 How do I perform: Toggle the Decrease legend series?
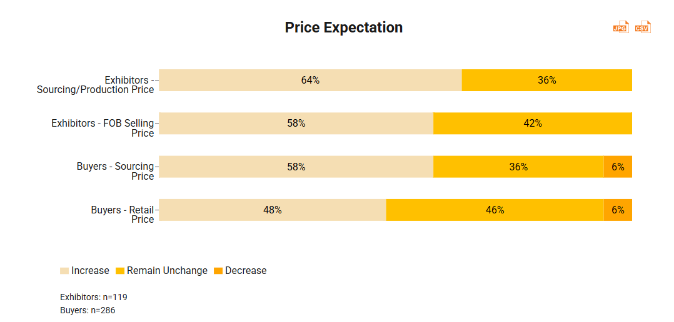click(246, 271)
